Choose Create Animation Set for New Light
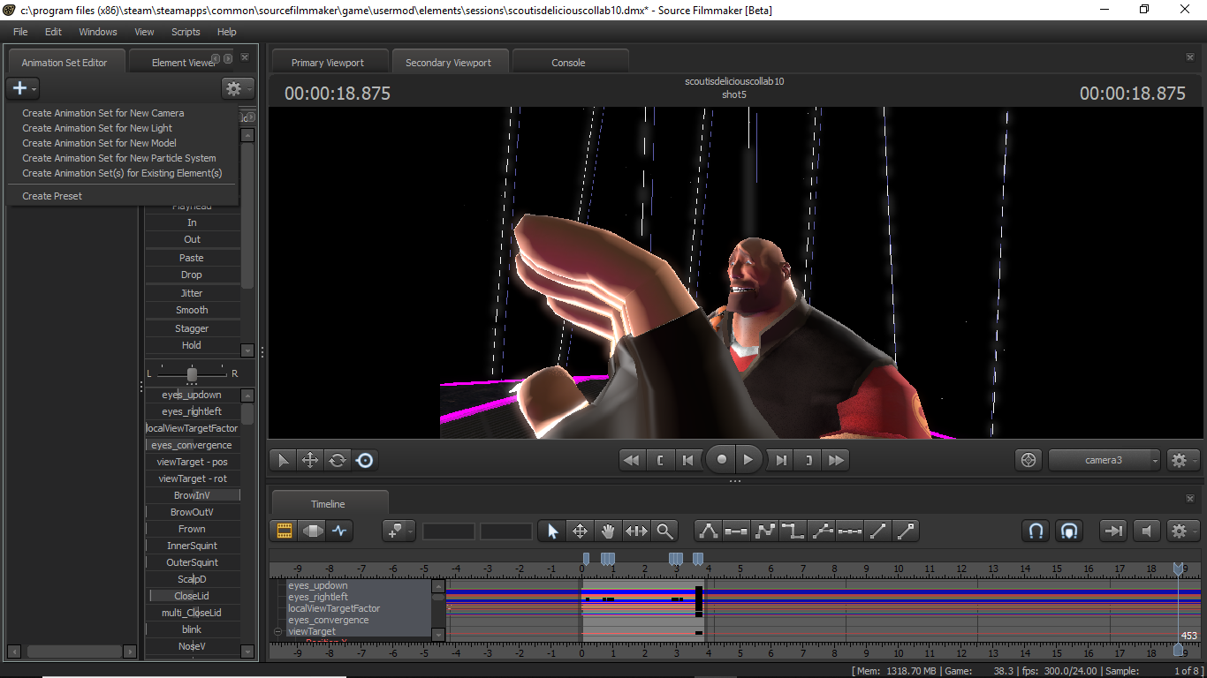 [x=97, y=128]
